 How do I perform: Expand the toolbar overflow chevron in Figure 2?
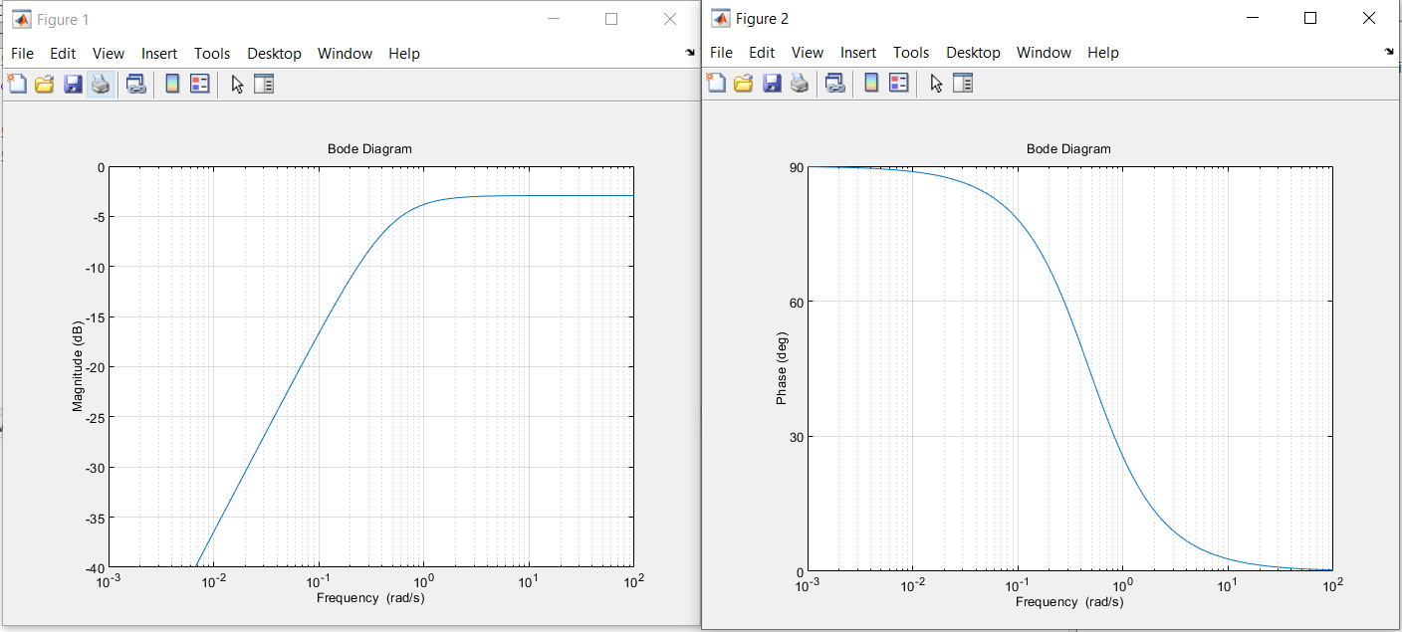click(1388, 52)
